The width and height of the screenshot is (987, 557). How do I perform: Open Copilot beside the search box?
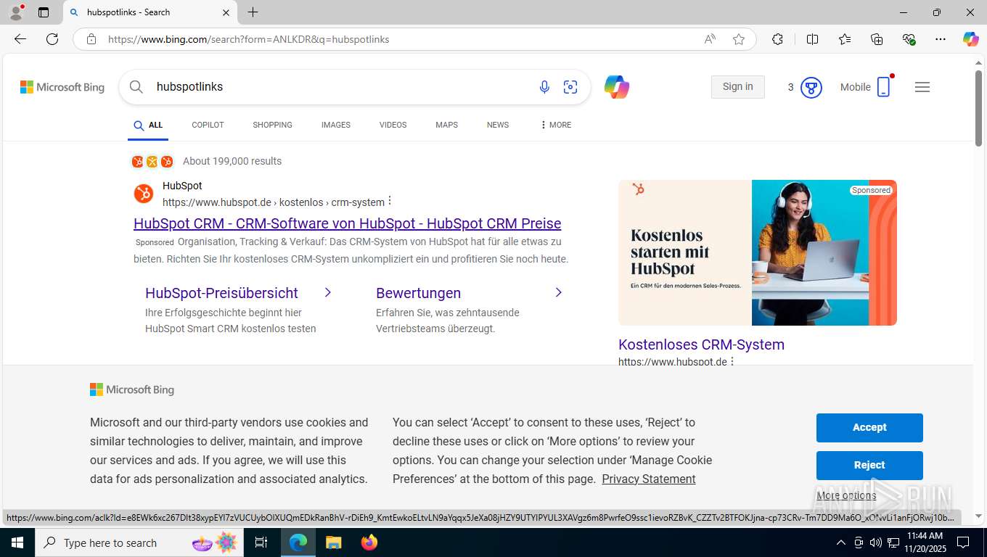point(616,87)
